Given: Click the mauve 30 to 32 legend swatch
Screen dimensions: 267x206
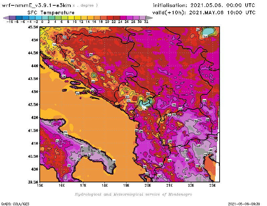Looking at the screenshot, I should (x=143, y=18).
